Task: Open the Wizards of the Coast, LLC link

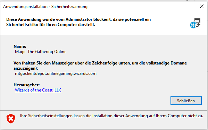Action: coord(38,90)
